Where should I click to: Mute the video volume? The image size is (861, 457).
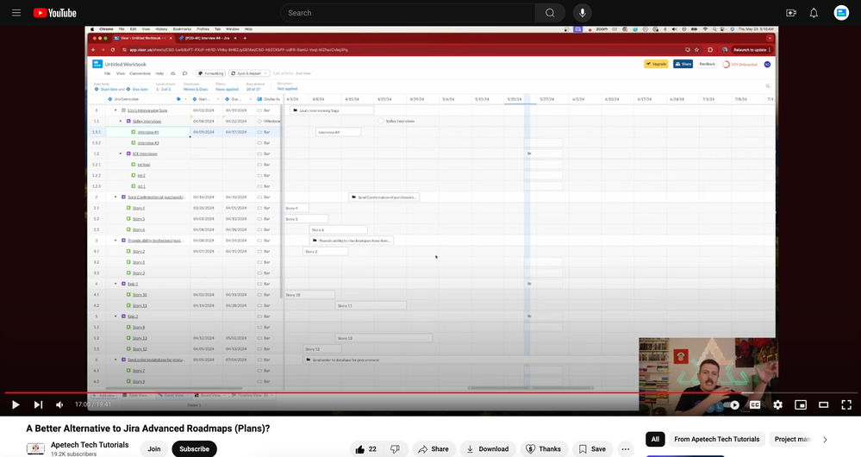click(59, 404)
